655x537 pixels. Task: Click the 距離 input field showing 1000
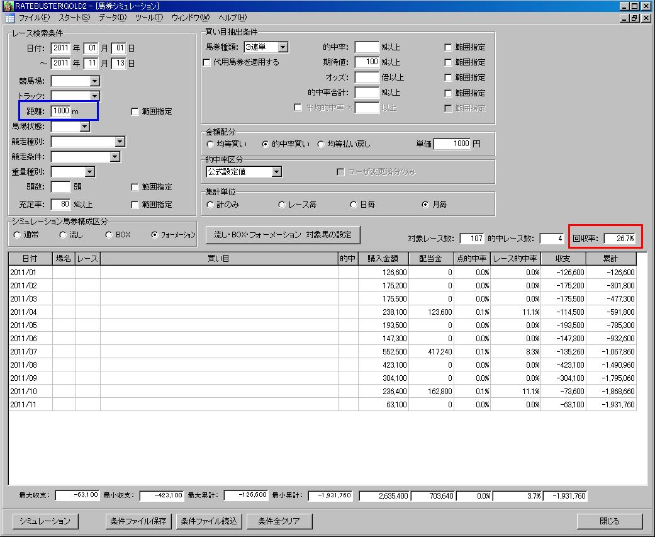point(60,111)
